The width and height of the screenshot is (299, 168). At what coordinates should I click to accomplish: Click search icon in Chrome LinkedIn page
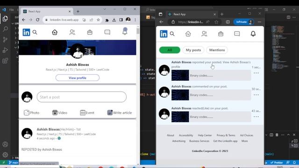[x=35, y=32]
